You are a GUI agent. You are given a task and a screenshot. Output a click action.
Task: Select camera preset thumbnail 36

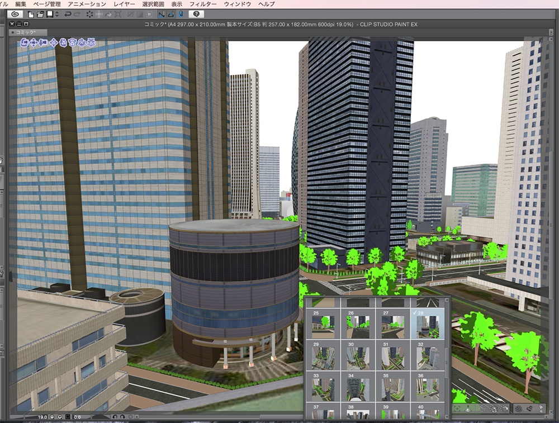[428, 387]
